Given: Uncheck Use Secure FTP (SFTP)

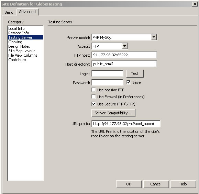Looking at the screenshot, I should (93, 104).
